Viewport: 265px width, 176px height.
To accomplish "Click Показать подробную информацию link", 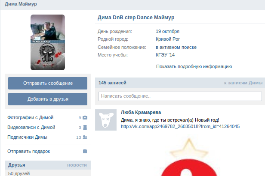I will coord(194,66).
